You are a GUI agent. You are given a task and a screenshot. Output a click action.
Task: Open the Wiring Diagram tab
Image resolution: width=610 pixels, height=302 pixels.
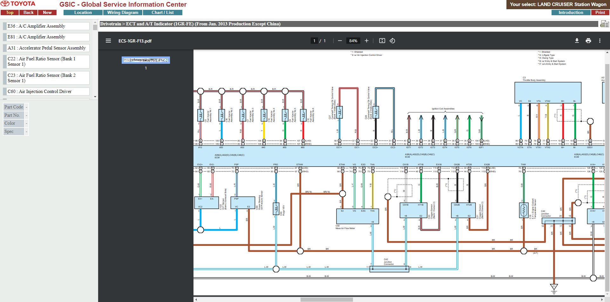tap(123, 12)
